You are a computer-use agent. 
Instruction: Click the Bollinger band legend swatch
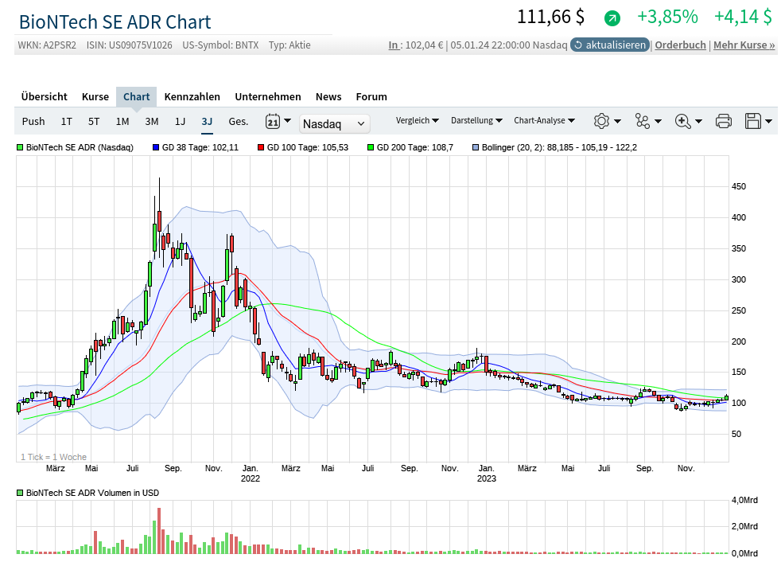[476, 147]
